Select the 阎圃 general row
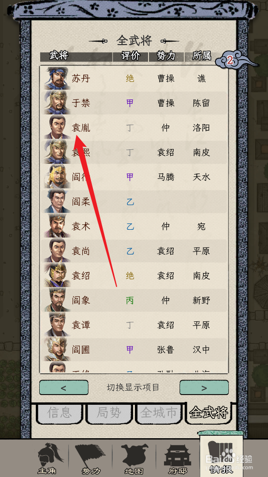This screenshot has width=268, height=477. [x=134, y=350]
